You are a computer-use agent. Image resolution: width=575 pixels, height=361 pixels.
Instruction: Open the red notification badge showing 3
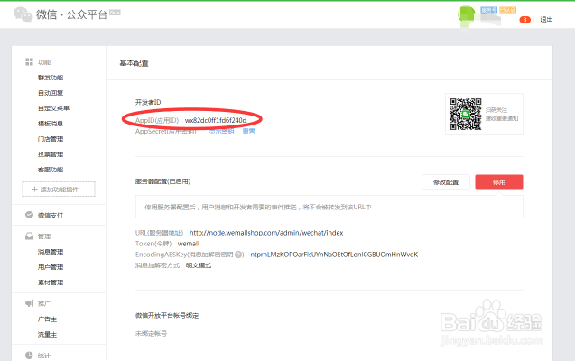pyautogui.click(x=524, y=20)
